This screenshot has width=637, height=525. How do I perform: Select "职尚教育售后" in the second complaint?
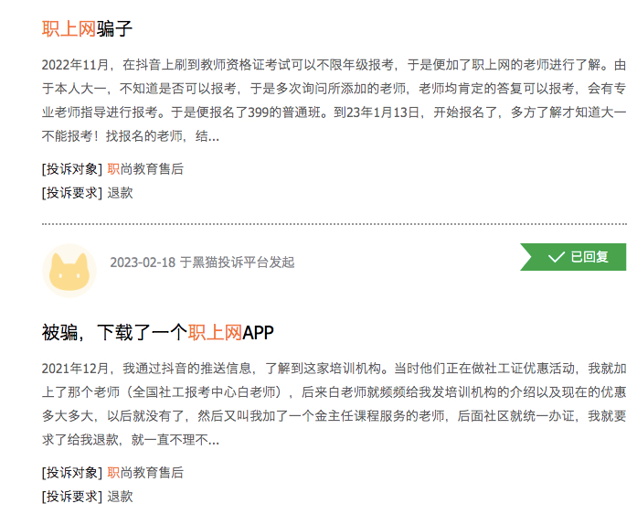pyautogui.click(x=145, y=473)
